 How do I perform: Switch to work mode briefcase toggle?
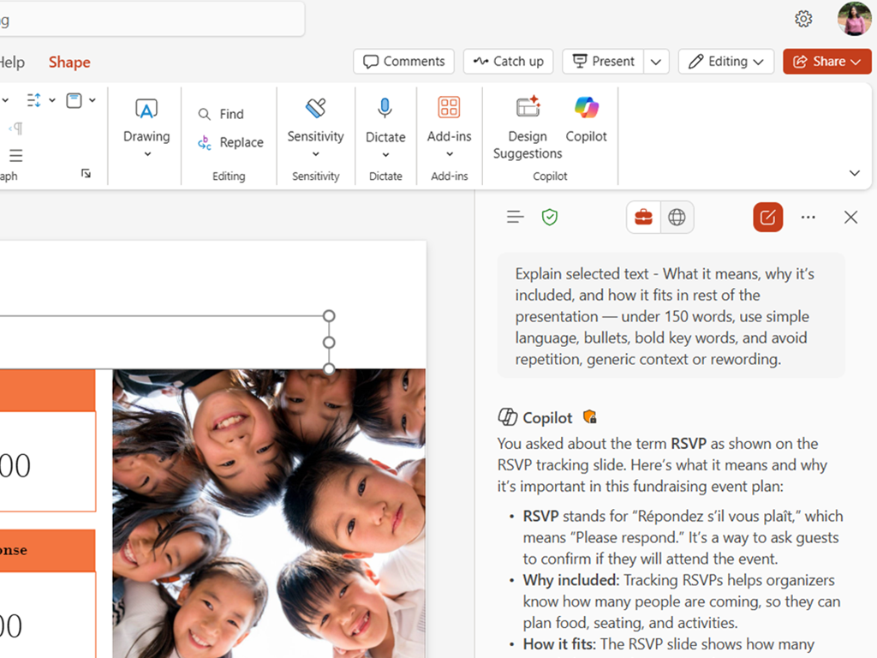click(x=643, y=217)
